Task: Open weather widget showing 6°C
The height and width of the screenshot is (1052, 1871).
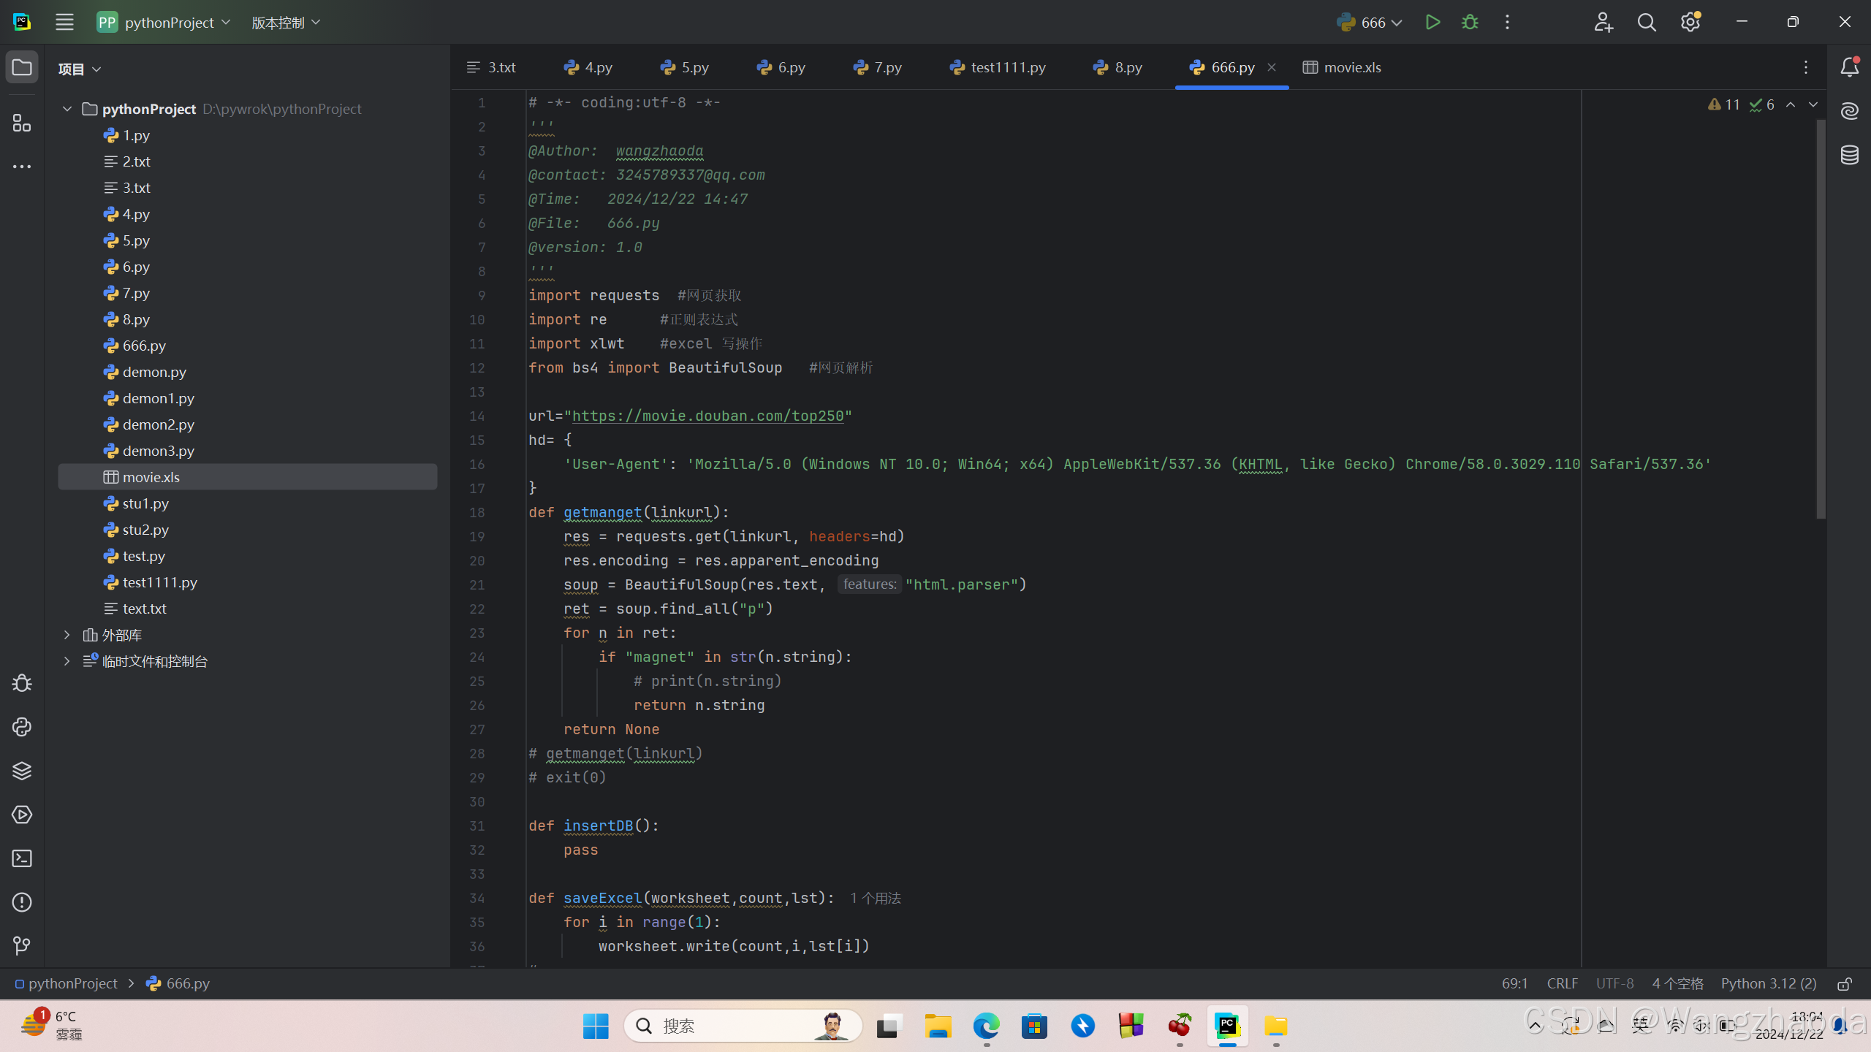Action: 51,1025
